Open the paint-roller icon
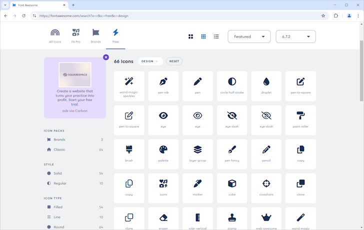Image resolution: width=364 pixels, height=230 pixels. tap(300, 120)
